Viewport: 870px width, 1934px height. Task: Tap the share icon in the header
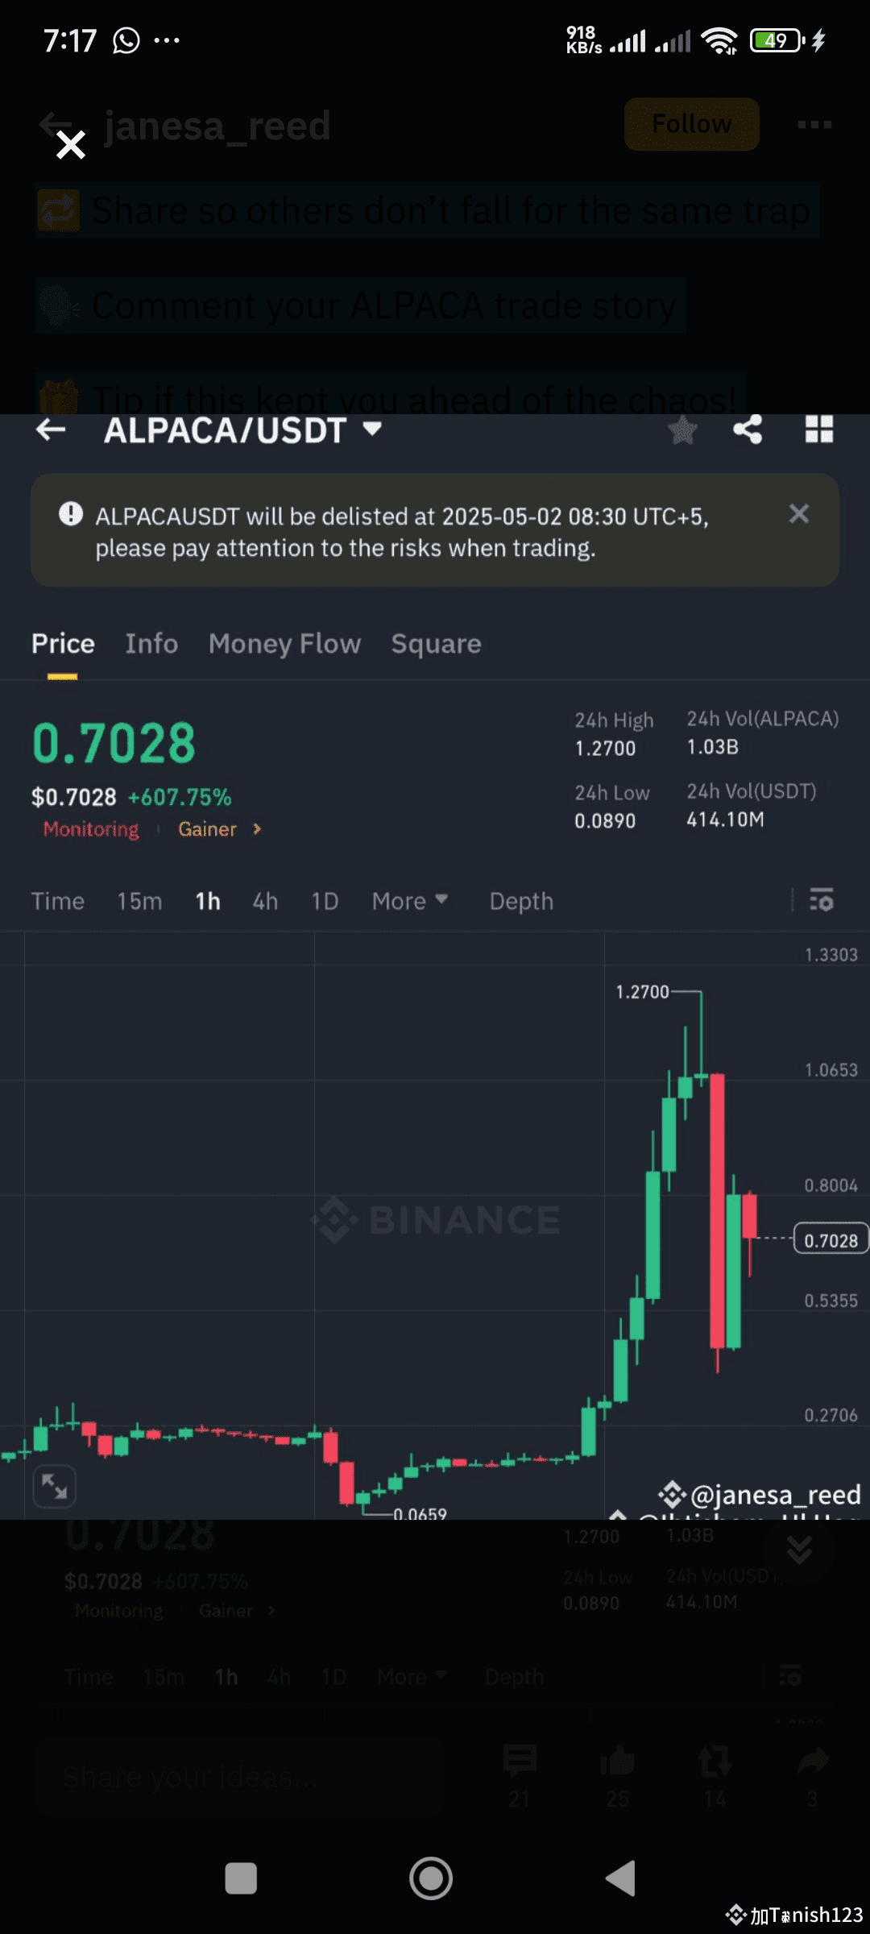click(x=748, y=430)
